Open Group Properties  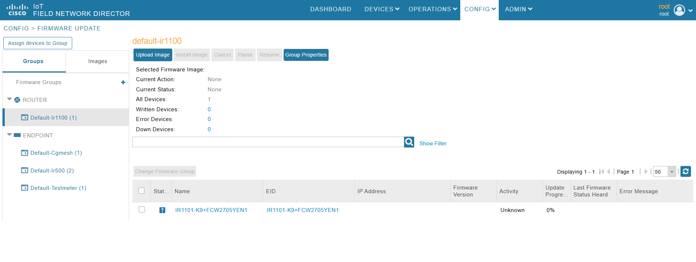306,55
